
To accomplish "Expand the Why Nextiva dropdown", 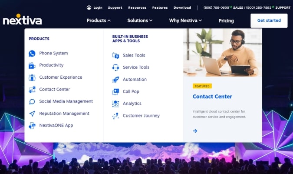I will tap(185, 20).
